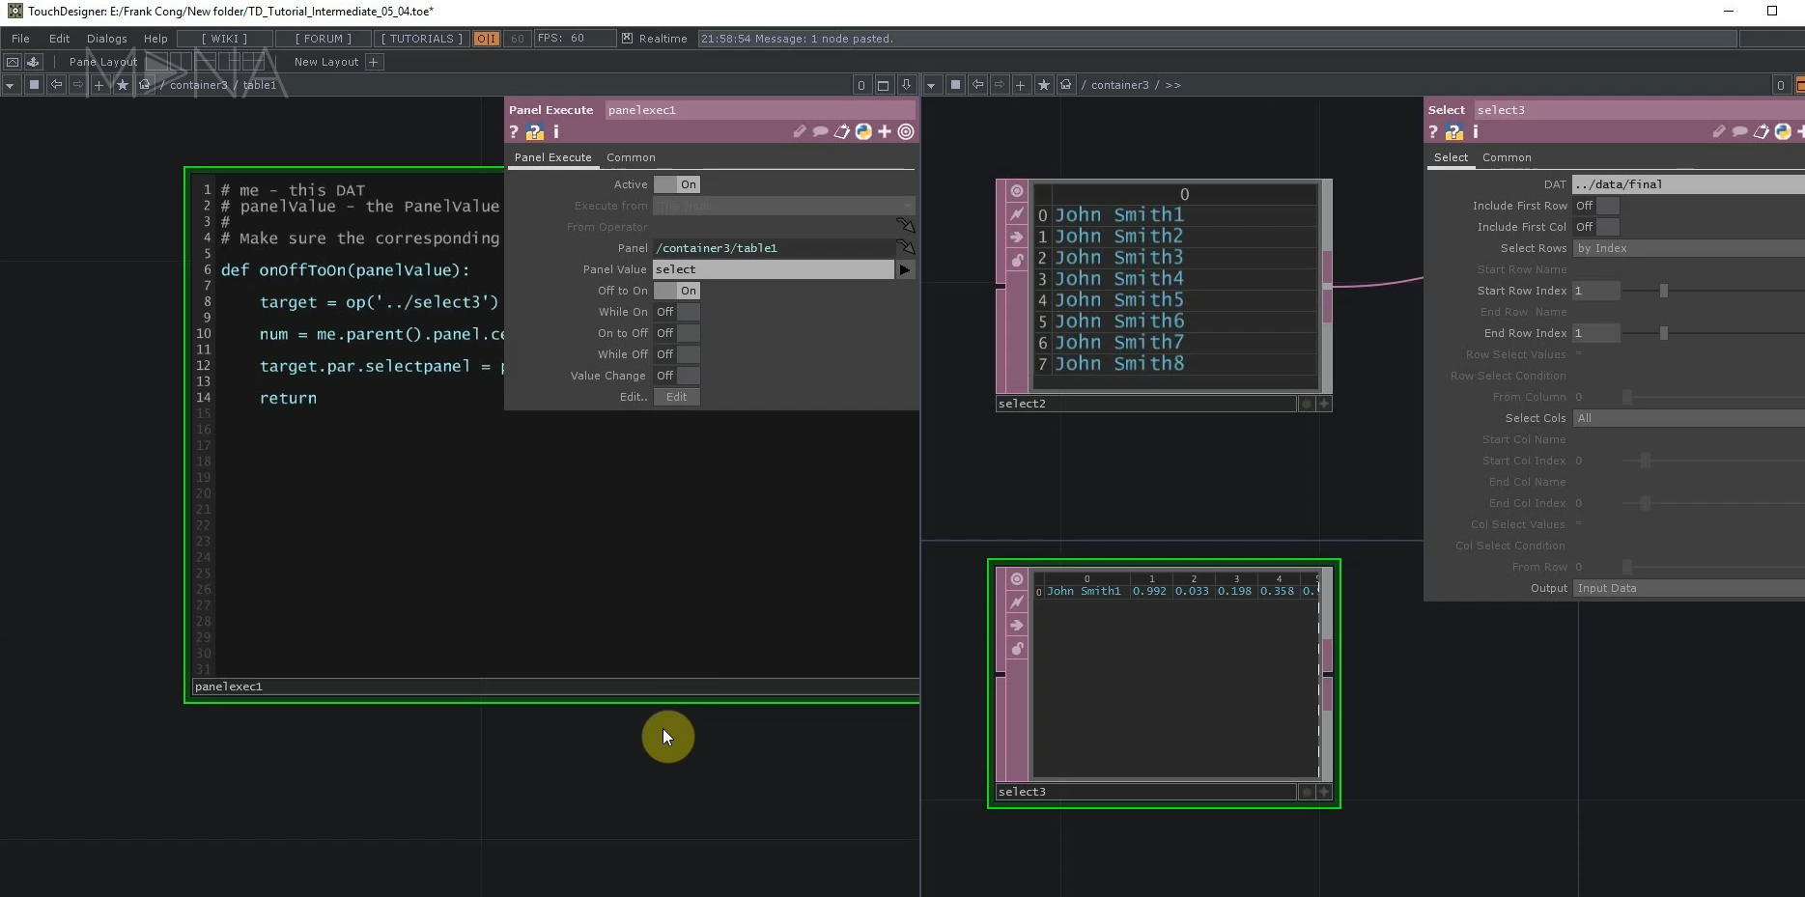Click Python icon in select3 parameter header

[1783, 132]
